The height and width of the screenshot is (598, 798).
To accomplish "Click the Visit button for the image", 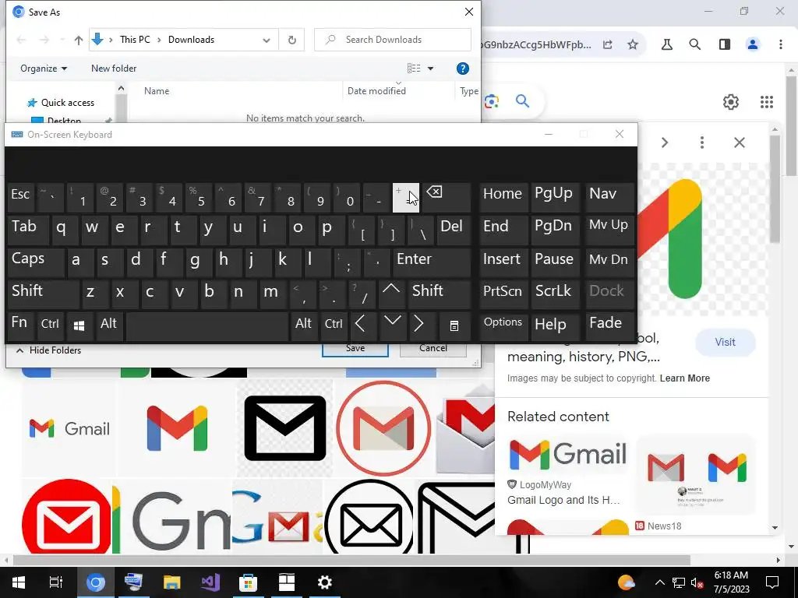I will pos(725,343).
